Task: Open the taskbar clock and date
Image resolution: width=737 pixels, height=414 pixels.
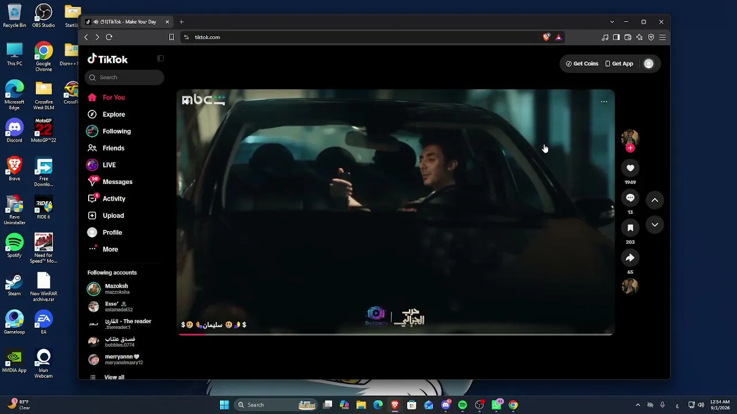Action: 720,405
